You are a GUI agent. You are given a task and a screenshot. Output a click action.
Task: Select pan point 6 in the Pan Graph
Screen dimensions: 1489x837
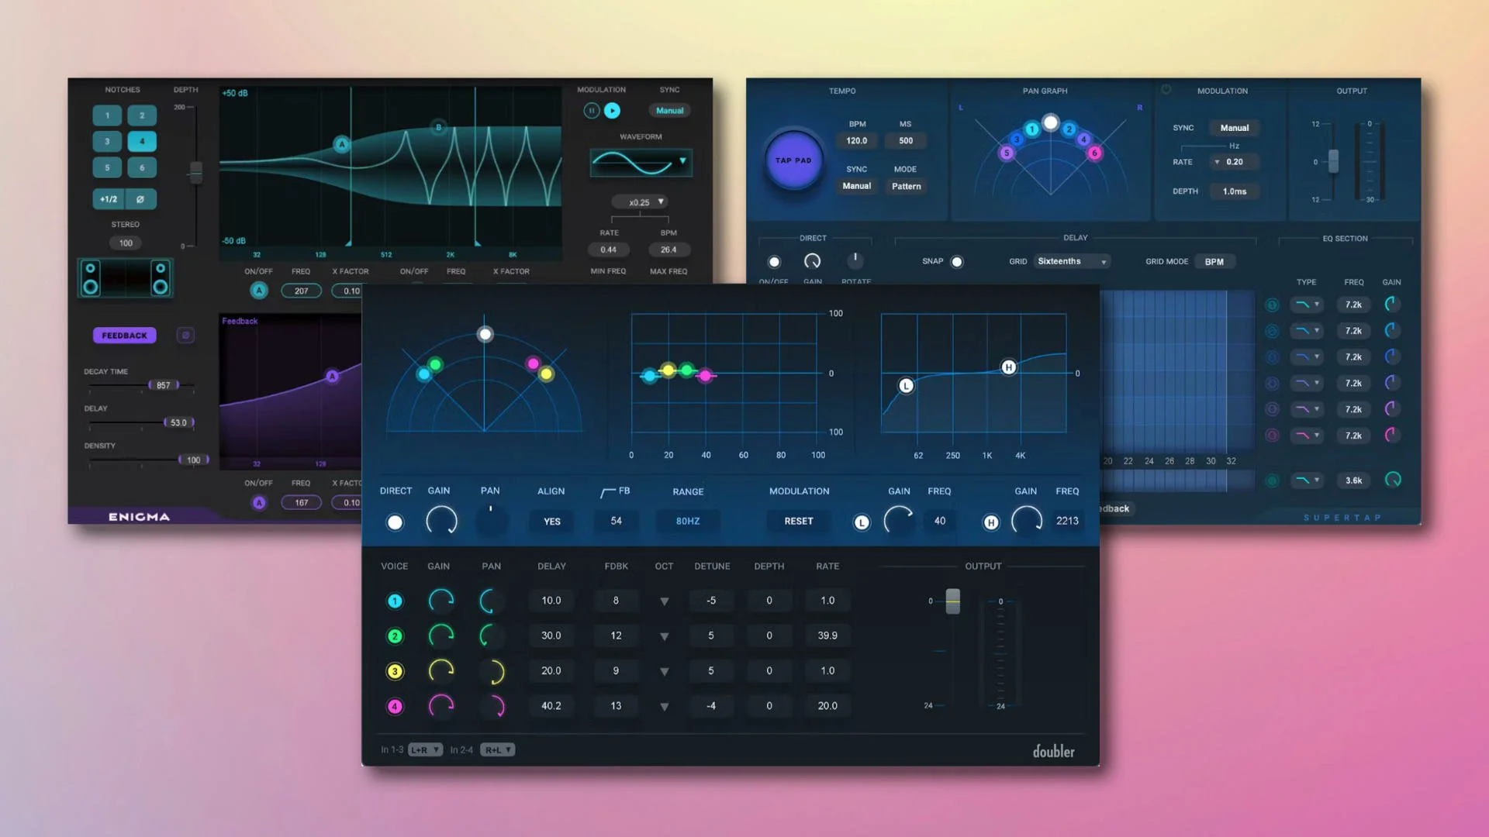pos(1094,153)
